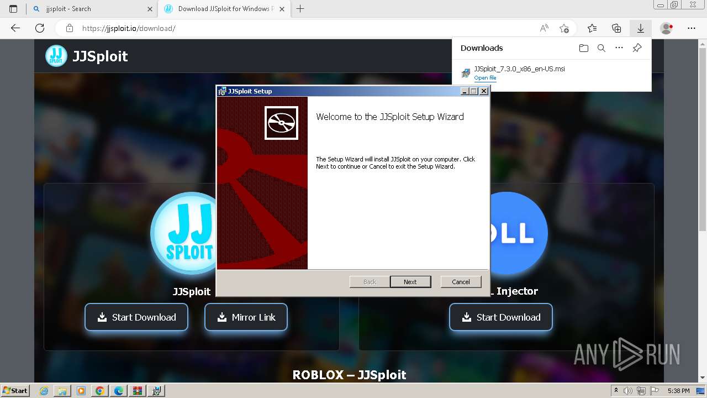Screen dimensions: 707x398
Task: Click JJSploit Start Download button on webpage
Action: coord(136,317)
